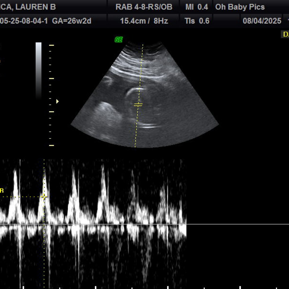Click the Oh Baby Pics facility name
289x289 pixels.
240,7
